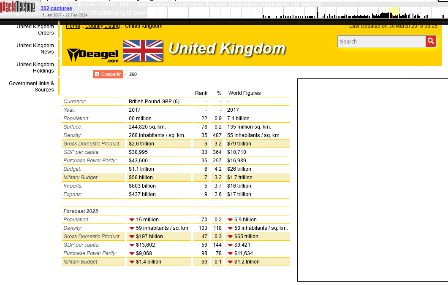Screen dimensions: 448x285
Task: Click the 'British Pound GBP (£)' value
Action: [x=154, y=102]
